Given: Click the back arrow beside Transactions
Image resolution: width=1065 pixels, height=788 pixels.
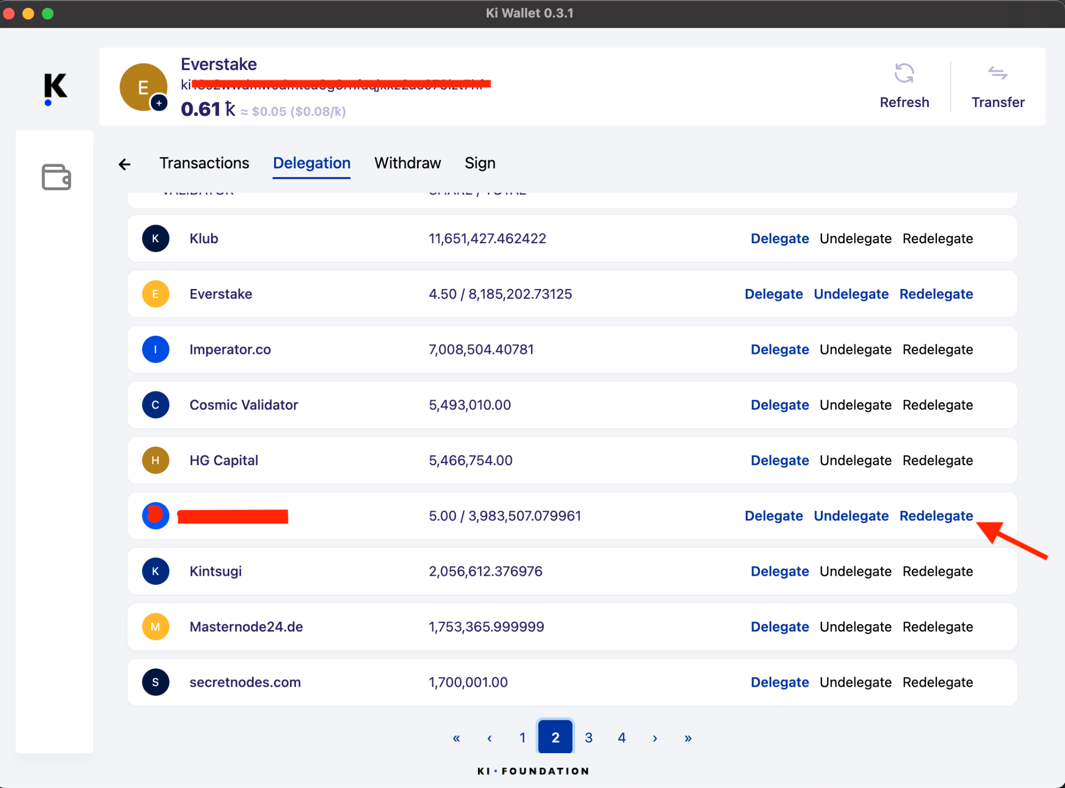Looking at the screenshot, I should [124, 164].
